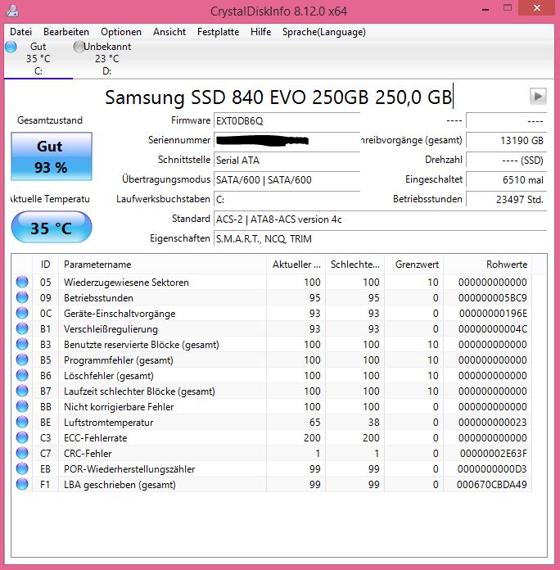This screenshot has width=560, height=570.
Task: Click status orb of Nicht korrigierbare Fehler row
Action: coord(22,406)
